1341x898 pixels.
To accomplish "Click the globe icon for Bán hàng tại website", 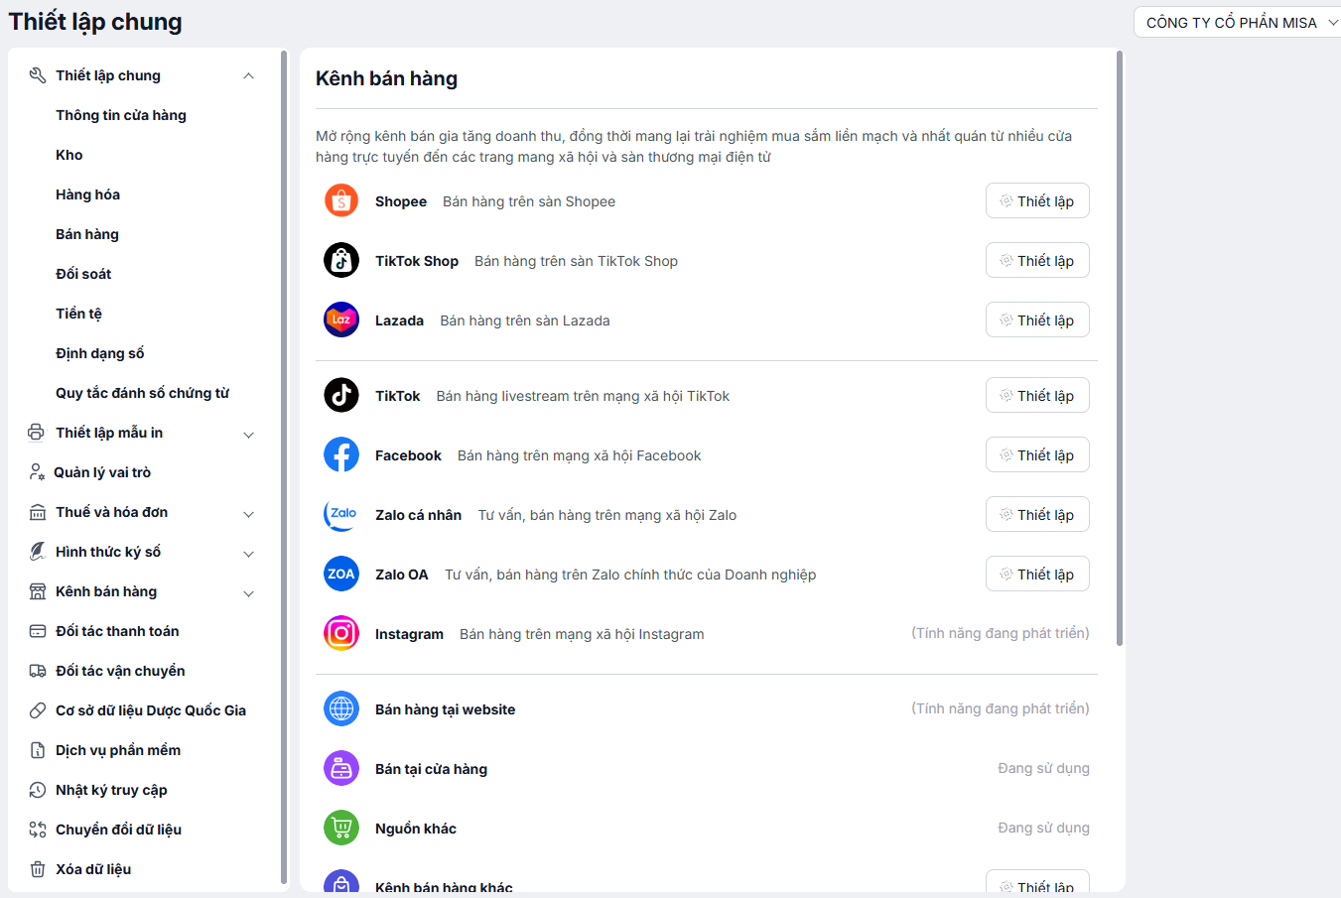I will click(x=341, y=708).
